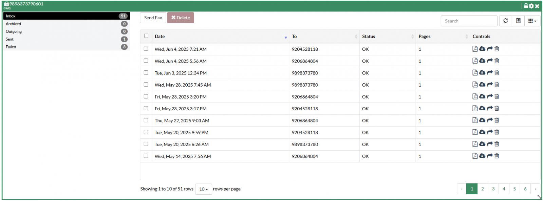Image resolution: width=543 pixels, height=201 pixels.
Task: Open the Outgoing folder
Action: tap(67, 31)
